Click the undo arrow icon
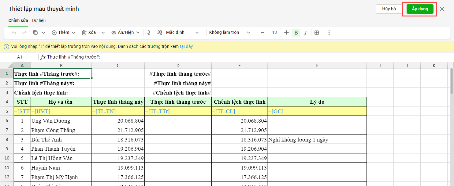 point(14,33)
